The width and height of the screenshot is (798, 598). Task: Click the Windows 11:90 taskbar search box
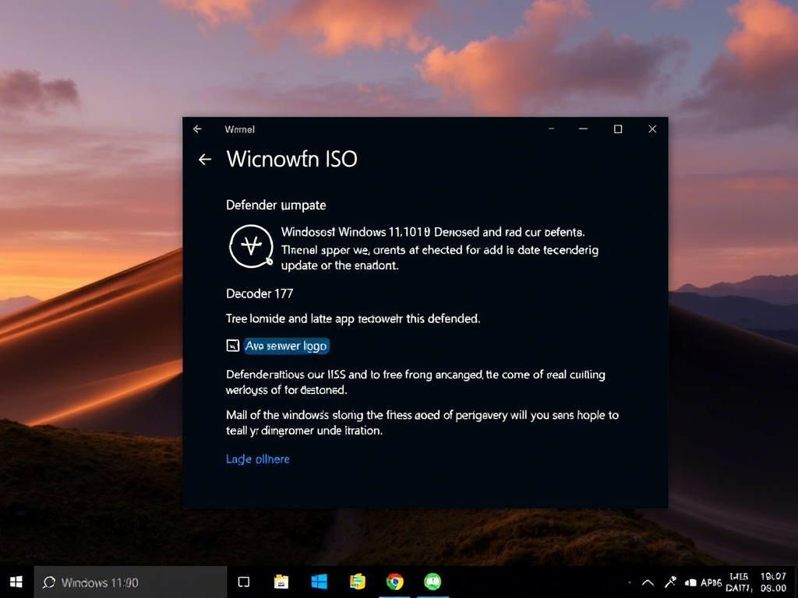[130, 582]
